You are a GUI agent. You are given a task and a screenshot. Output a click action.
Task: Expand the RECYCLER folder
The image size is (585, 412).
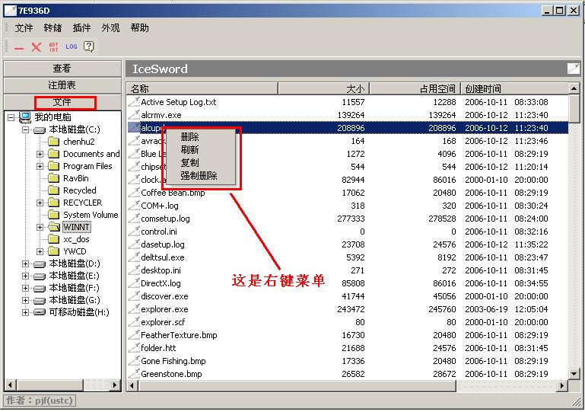(x=40, y=203)
